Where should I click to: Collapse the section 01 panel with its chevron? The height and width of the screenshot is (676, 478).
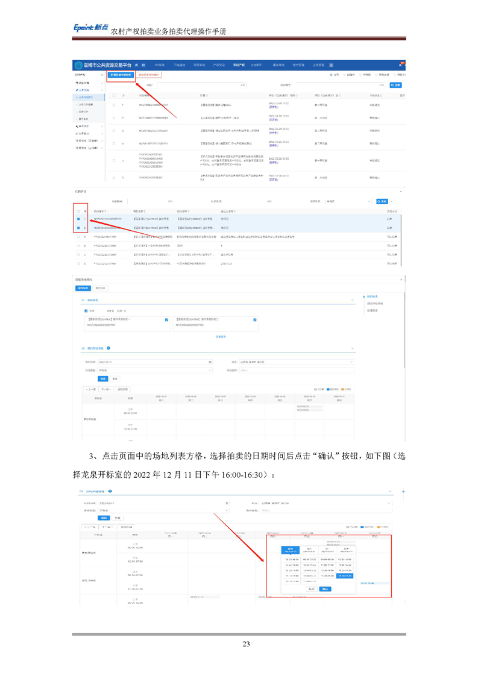pyautogui.click(x=352, y=300)
